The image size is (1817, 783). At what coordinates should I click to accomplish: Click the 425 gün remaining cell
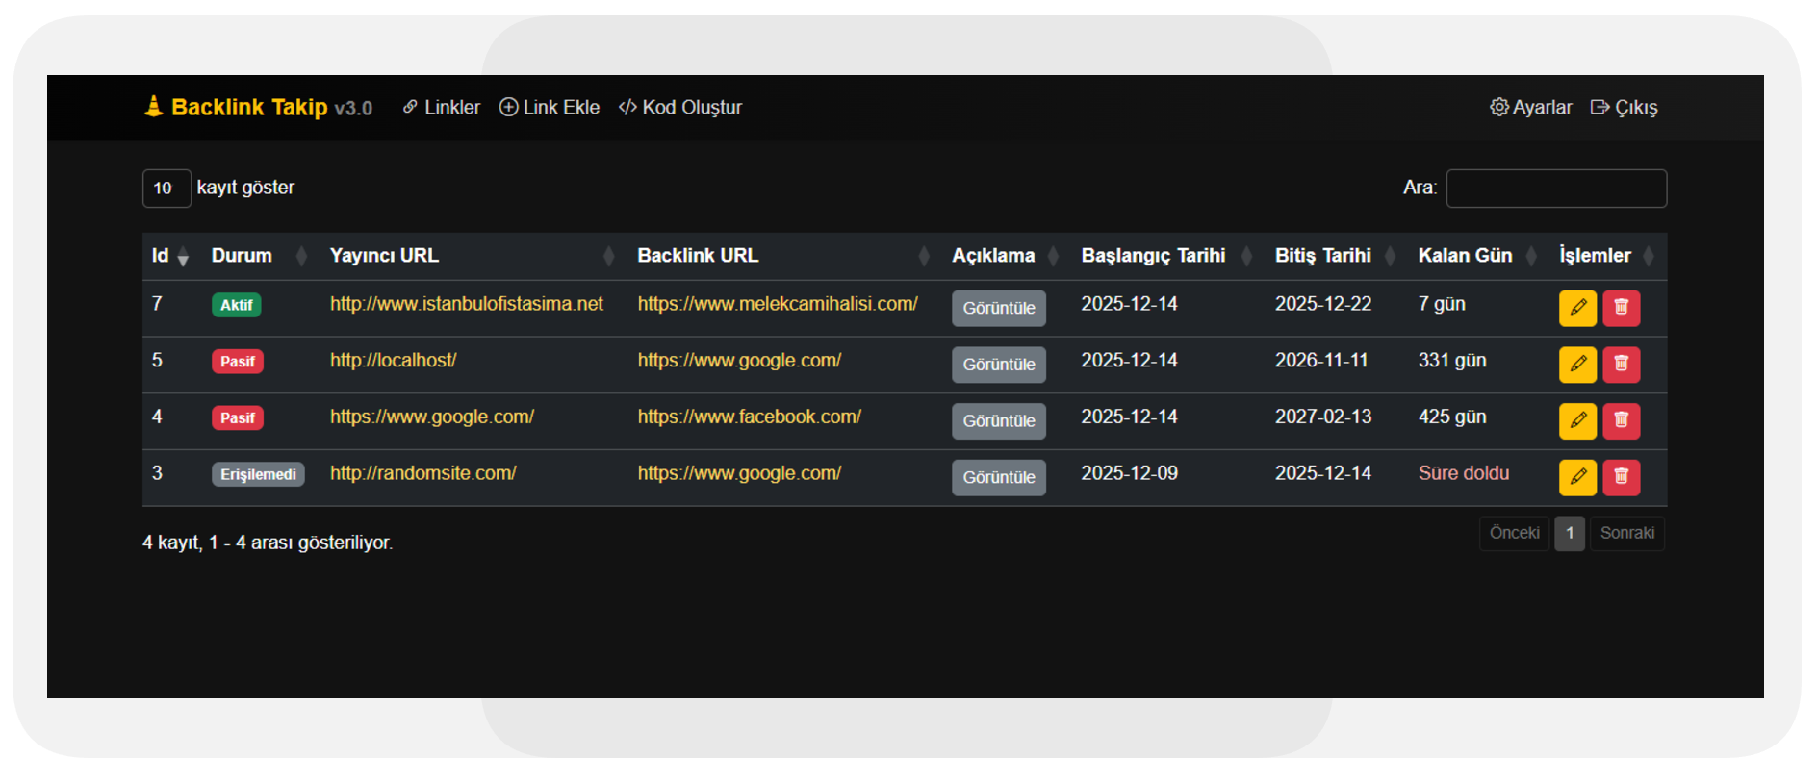1452,417
